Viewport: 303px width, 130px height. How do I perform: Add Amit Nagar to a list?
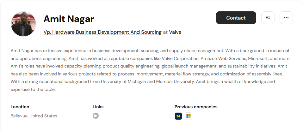[x=268, y=18]
